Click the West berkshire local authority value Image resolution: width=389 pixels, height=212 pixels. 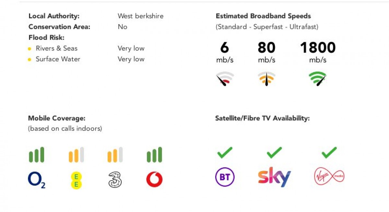click(140, 16)
